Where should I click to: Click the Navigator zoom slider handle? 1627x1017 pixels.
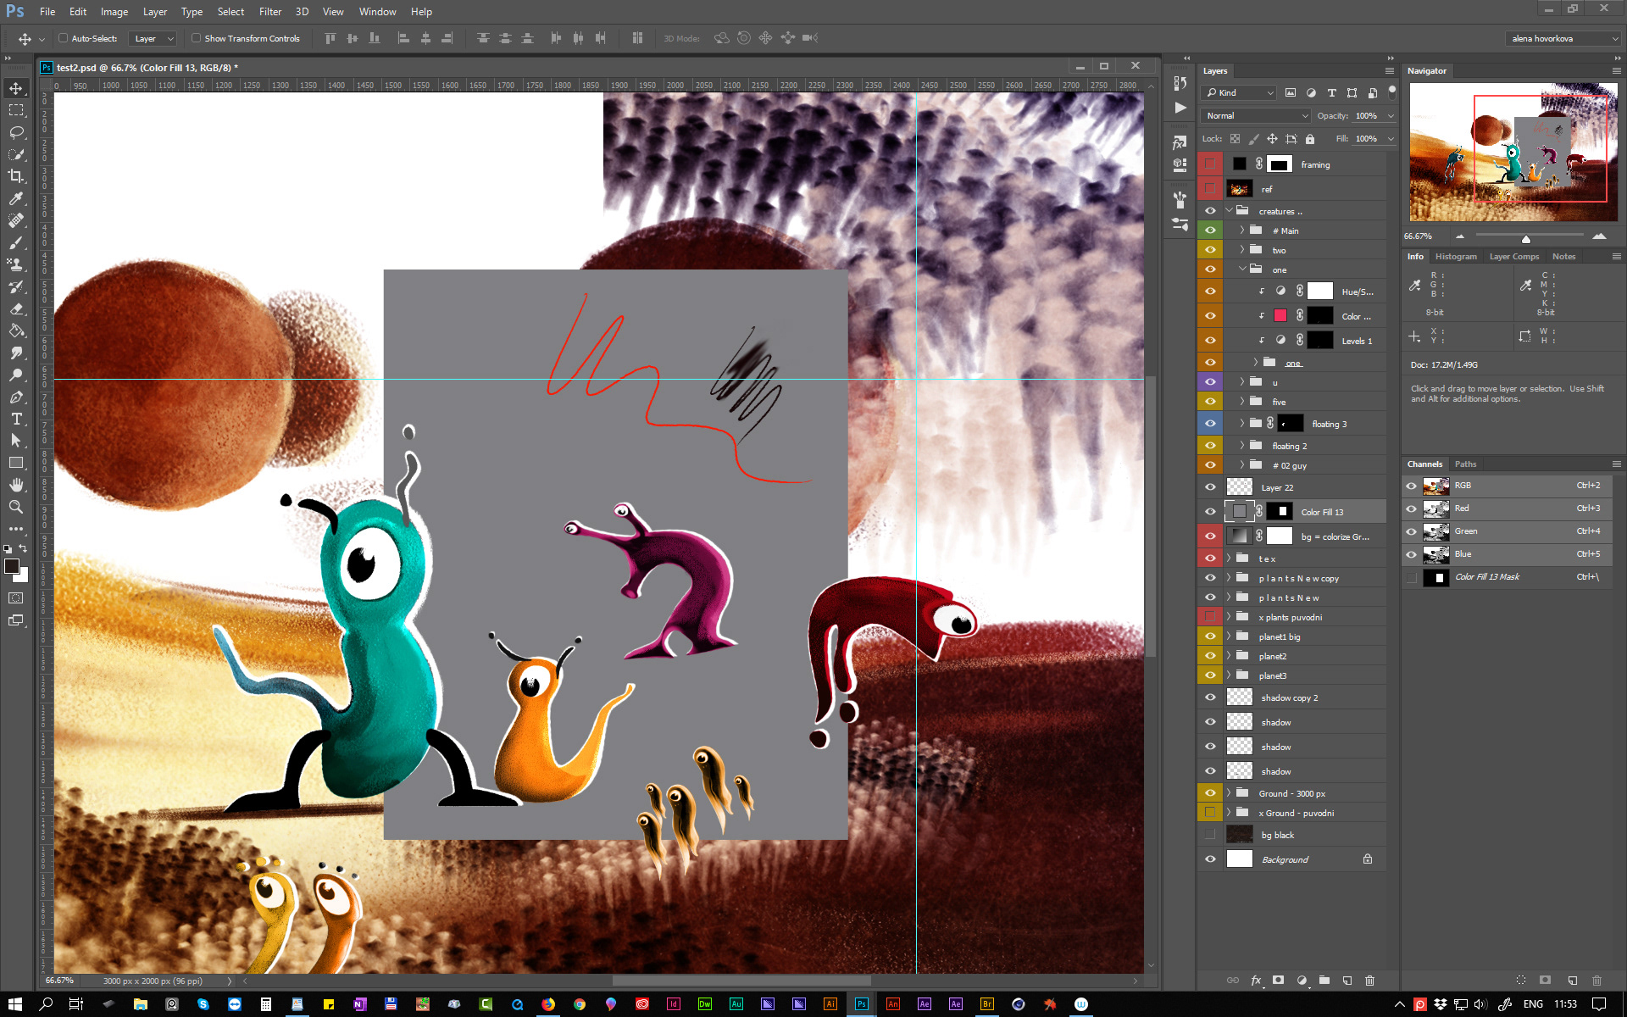click(1525, 238)
